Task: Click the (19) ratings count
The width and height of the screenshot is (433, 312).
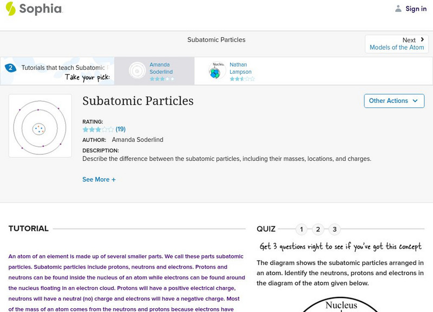Action: pyautogui.click(x=121, y=129)
